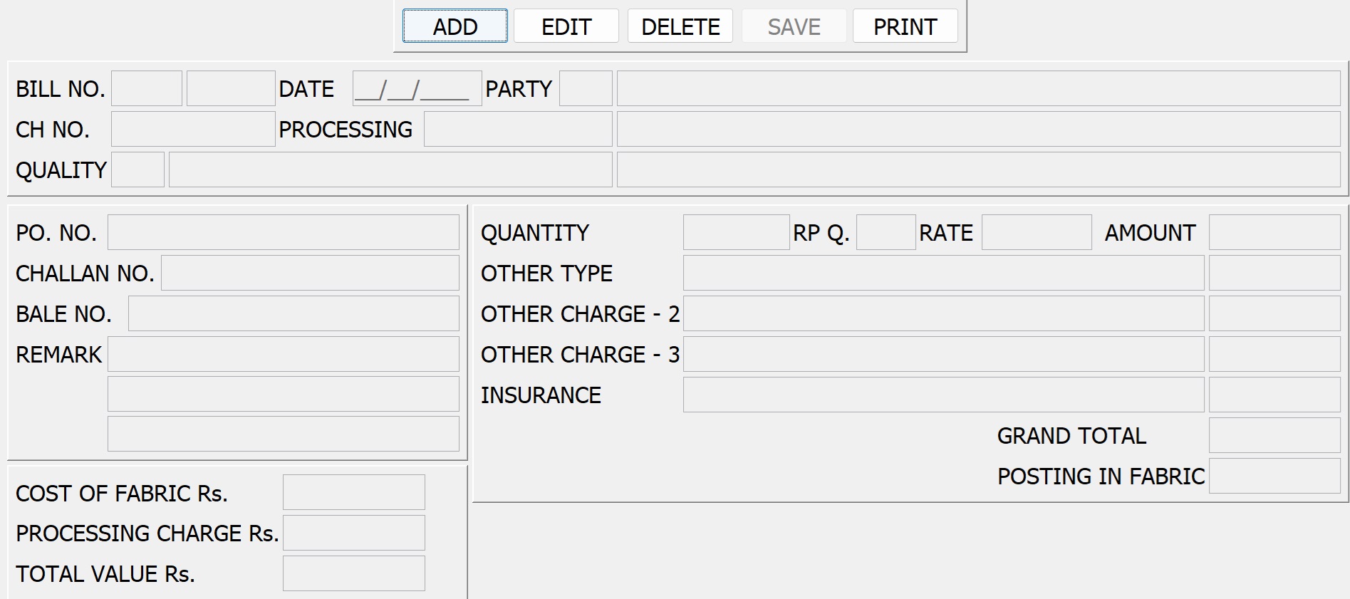Focus the PO. NO. input box
The width and height of the screenshot is (1350, 599).
[283, 233]
